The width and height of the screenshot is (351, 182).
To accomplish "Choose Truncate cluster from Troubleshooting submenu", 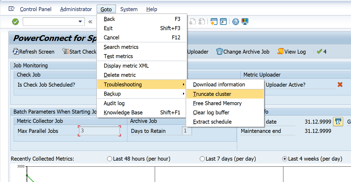I will (212, 94).
